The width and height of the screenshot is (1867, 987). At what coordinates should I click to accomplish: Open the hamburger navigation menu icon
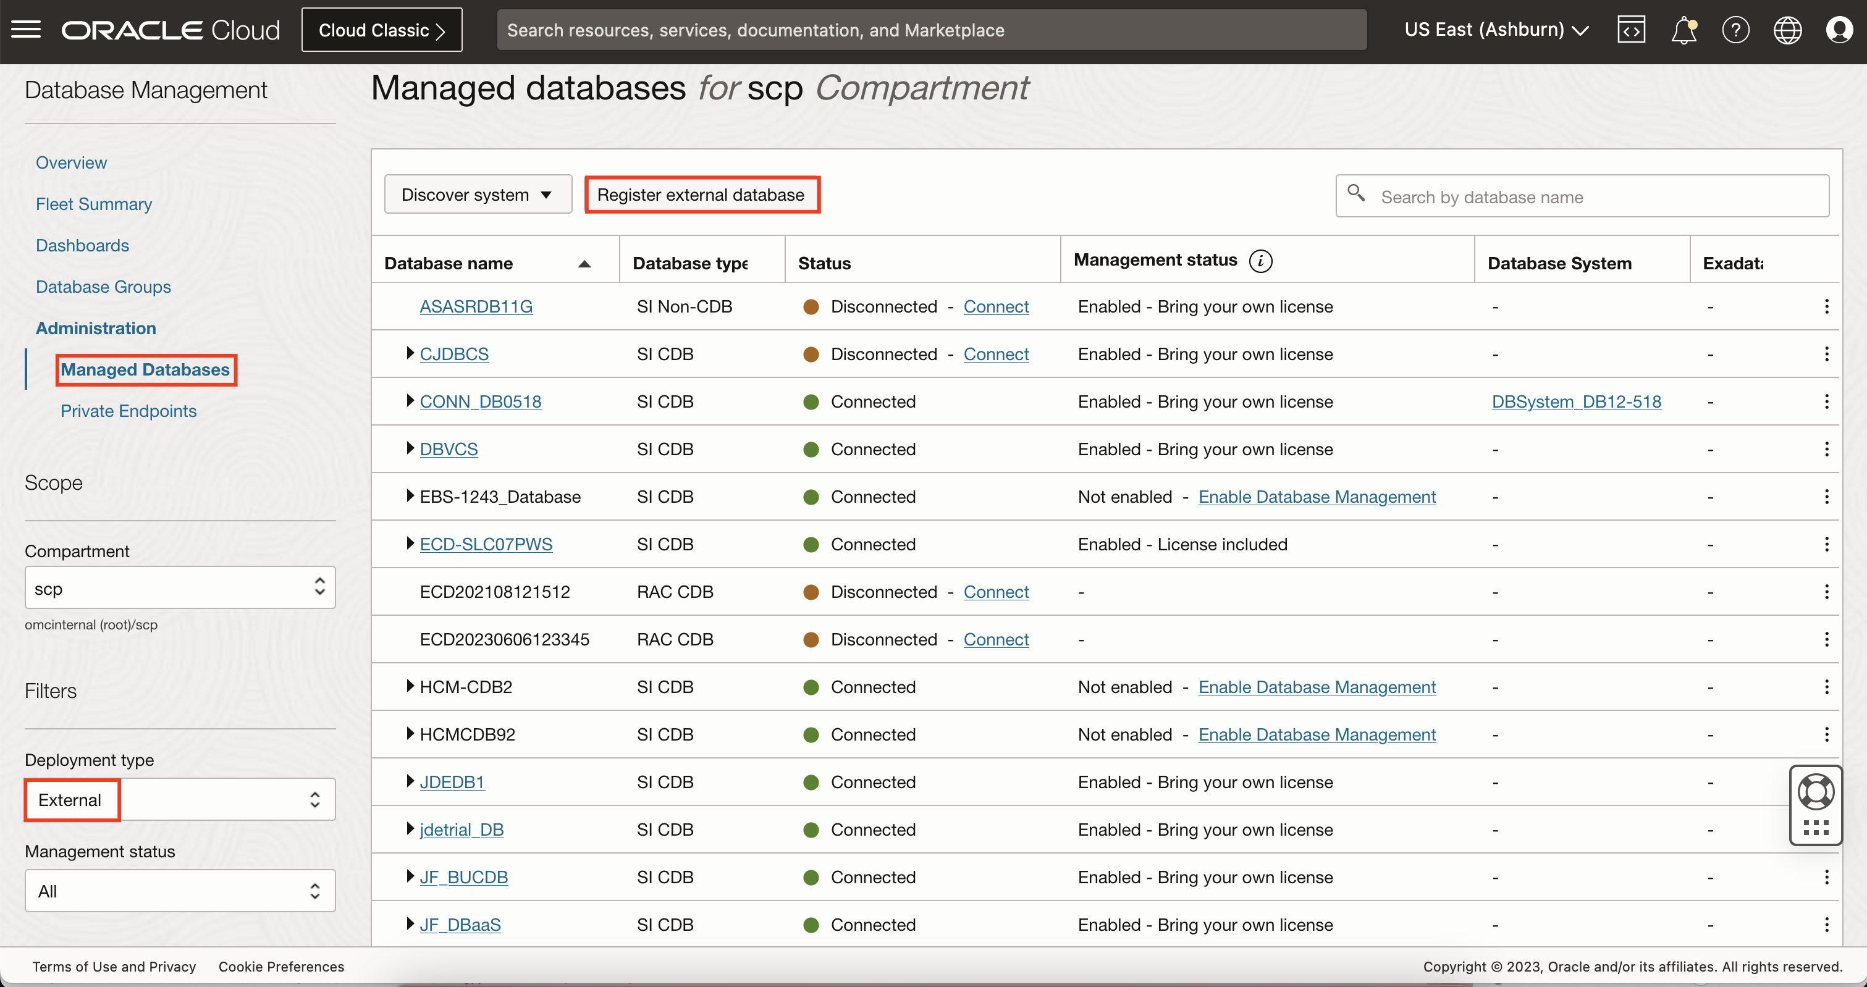click(26, 30)
